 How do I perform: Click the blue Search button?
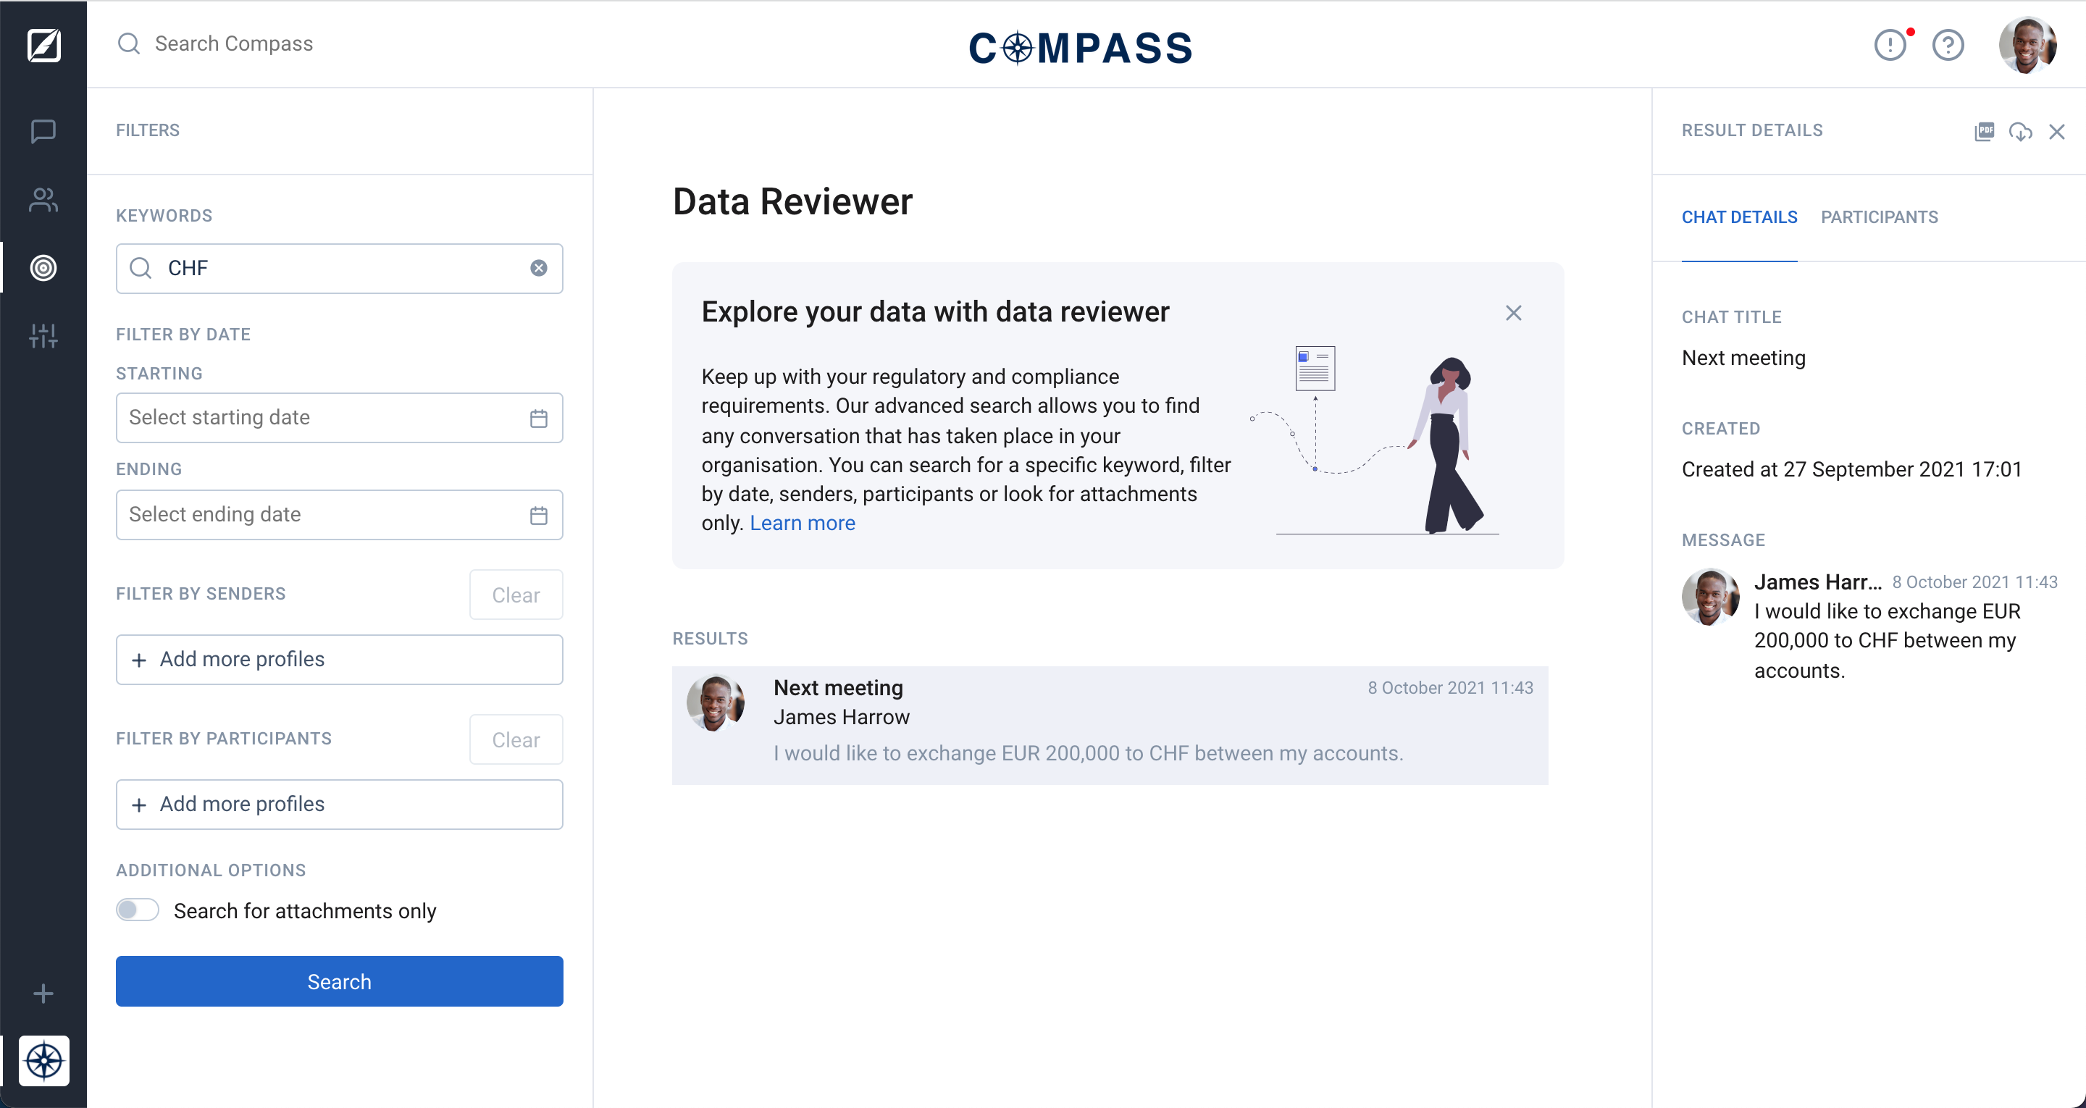339,982
